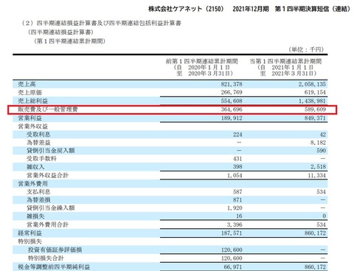Image resolution: width=354 pixels, height=271 pixels.
Task: Select the 雑損失 row label
Action: coord(35,216)
